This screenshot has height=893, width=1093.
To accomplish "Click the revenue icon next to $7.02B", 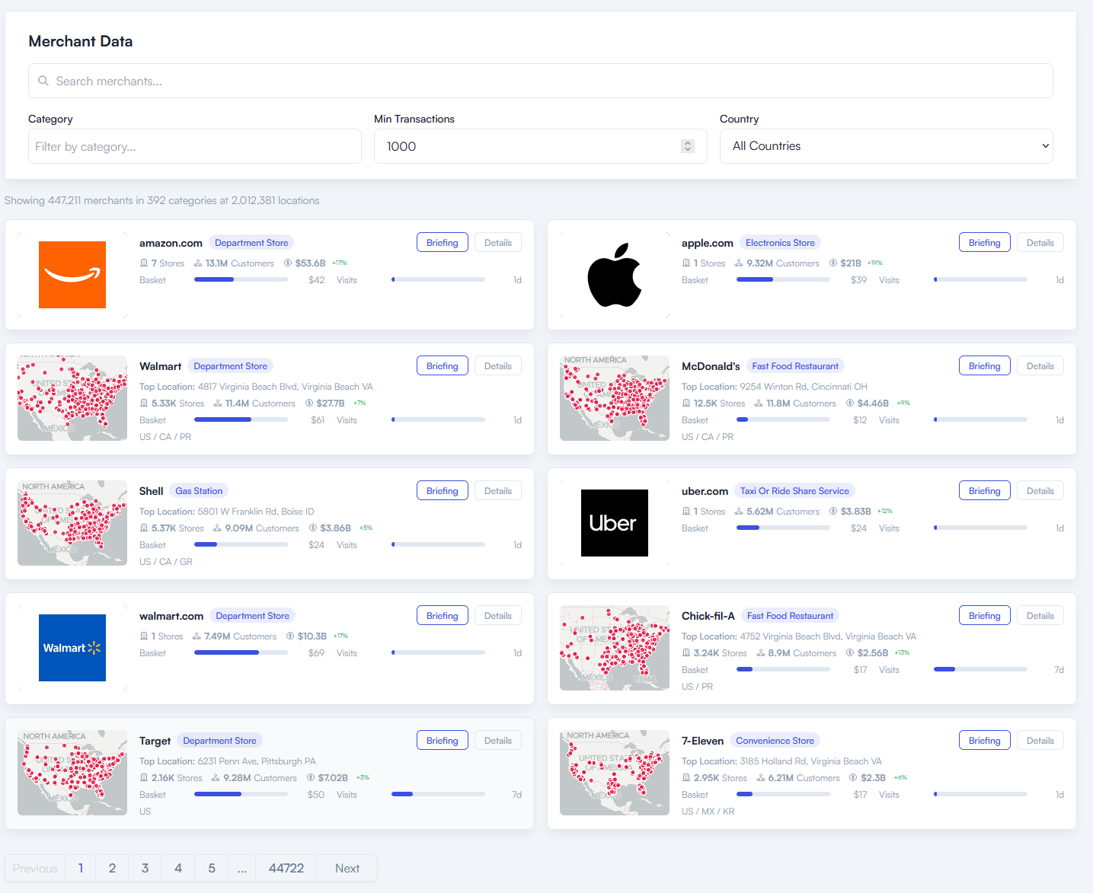I will (311, 777).
